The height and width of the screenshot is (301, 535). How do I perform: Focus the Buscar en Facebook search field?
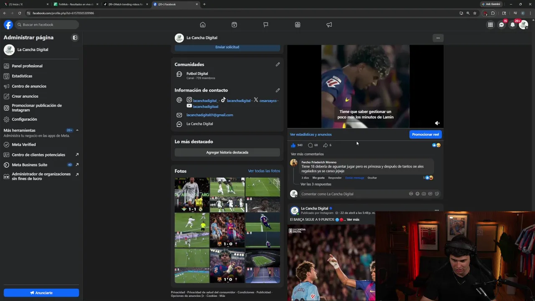click(x=46, y=25)
